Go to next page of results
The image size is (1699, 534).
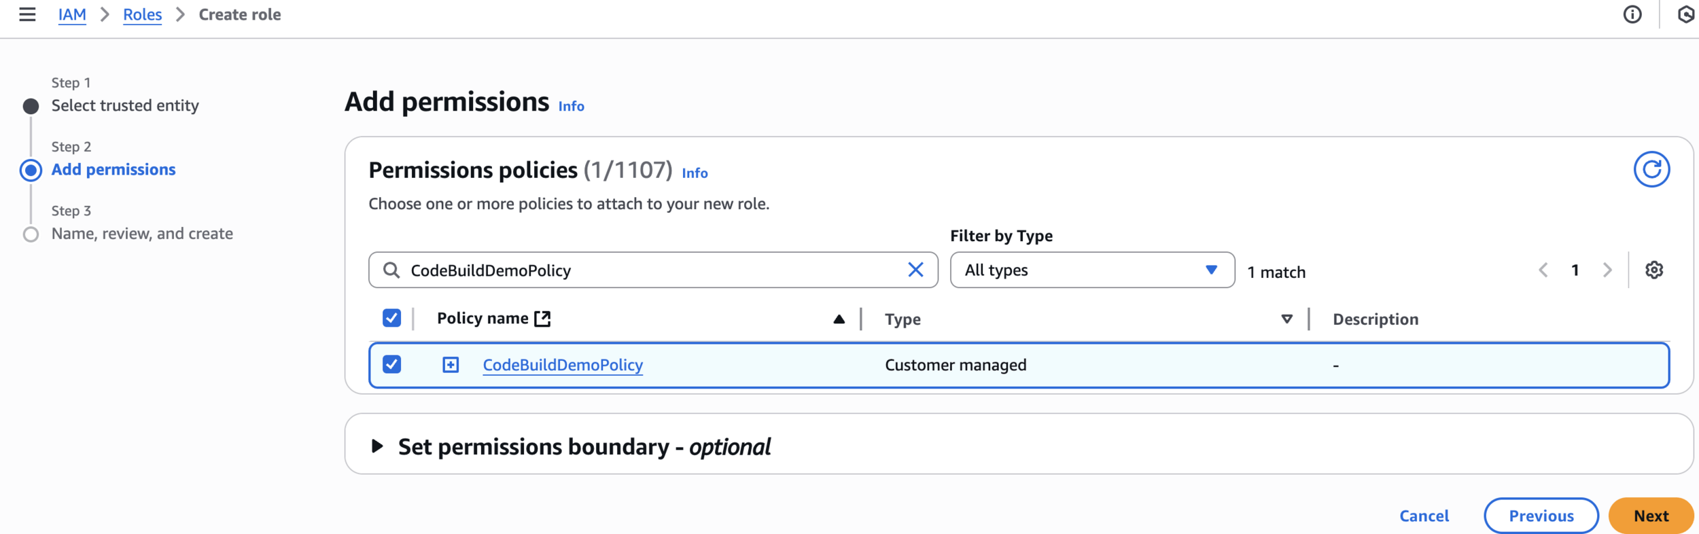(x=1607, y=270)
